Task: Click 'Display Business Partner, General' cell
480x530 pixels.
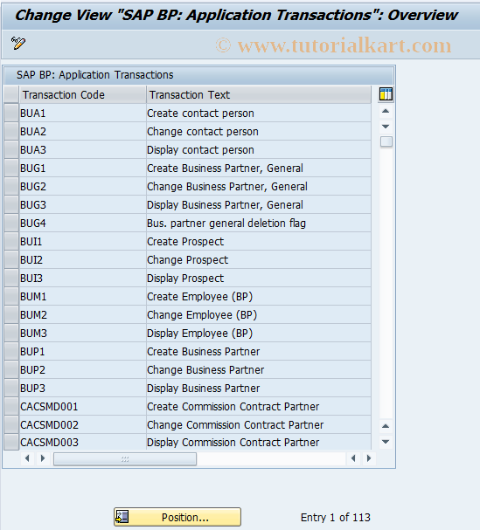Action: 259,204
